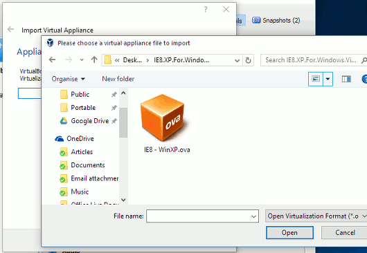The image size is (367, 253).
Task: Click help button of Import Virtual Appliance window
Action: (x=206, y=10)
